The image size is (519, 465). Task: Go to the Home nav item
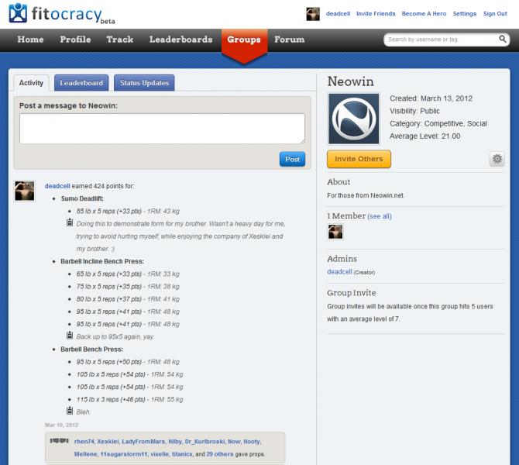(x=30, y=40)
